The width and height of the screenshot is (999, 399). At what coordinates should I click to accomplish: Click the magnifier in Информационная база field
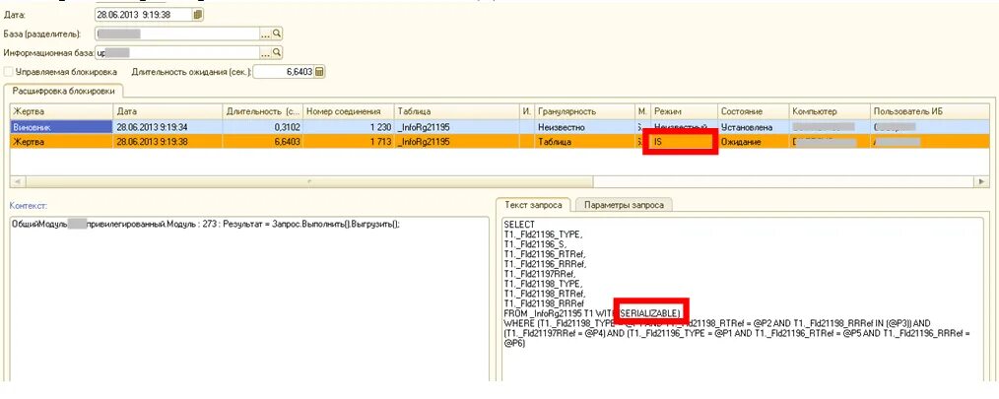[x=277, y=53]
